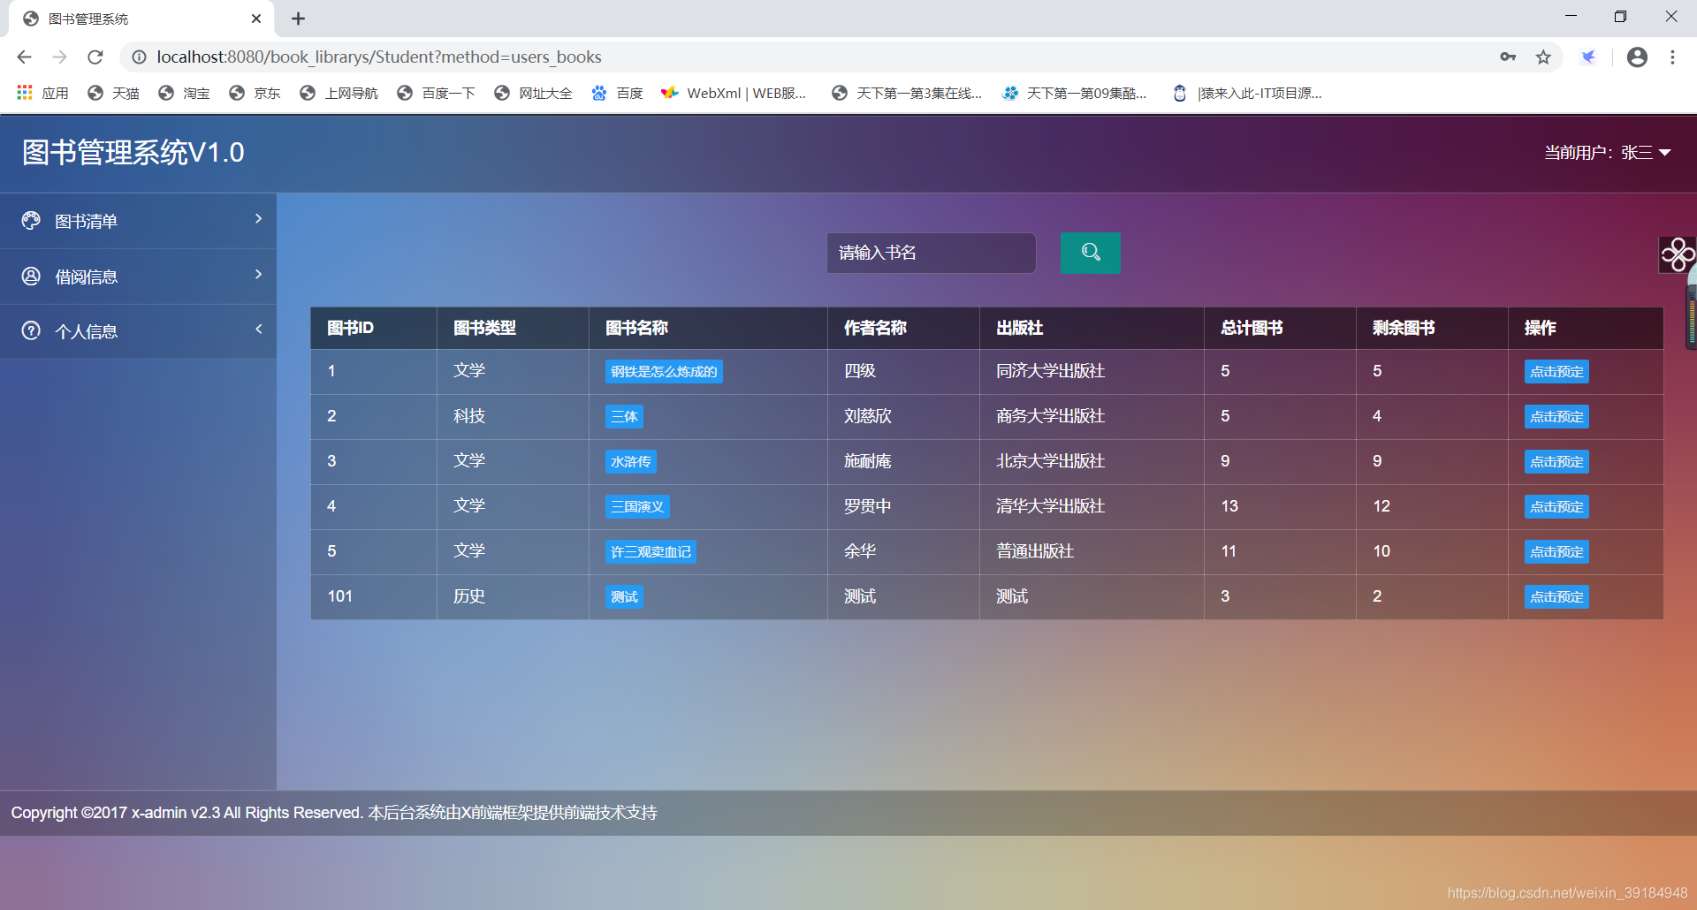Toggle the 个人信息 sidebar menu chevron
The height and width of the screenshot is (910, 1697).
click(258, 330)
